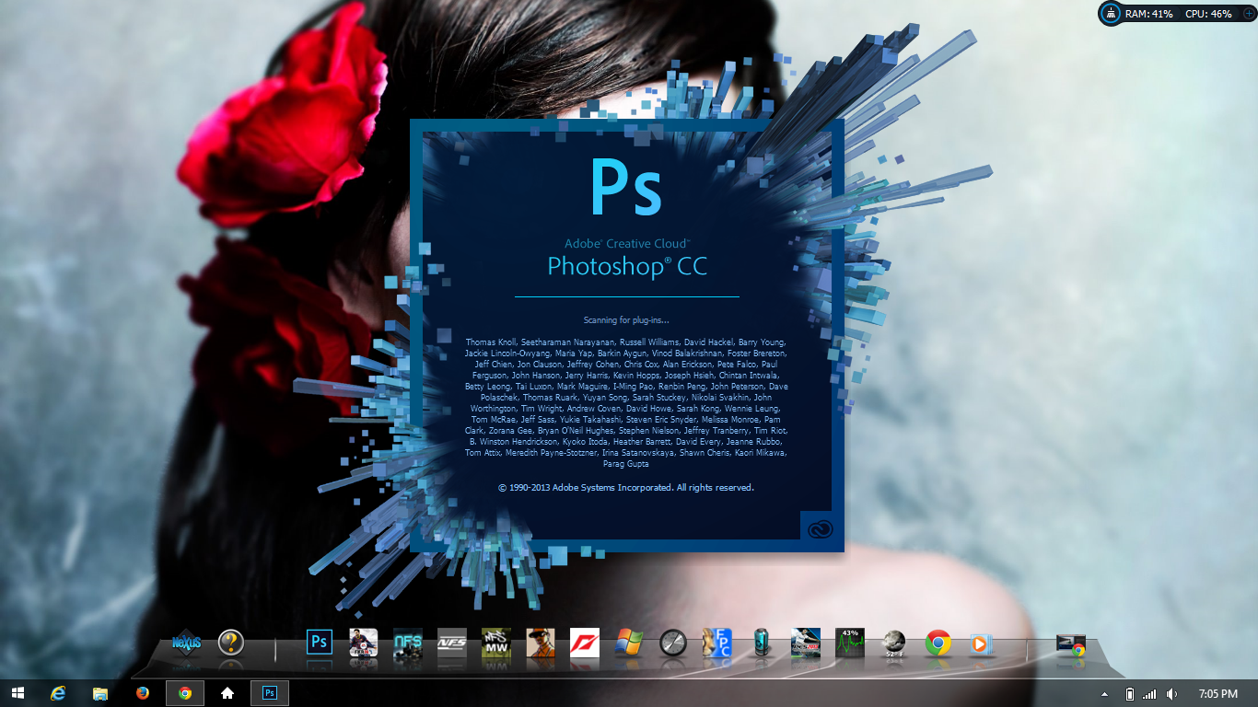Open Internet Explorer from the taskbar
The height and width of the screenshot is (707, 1258).
coord(60,693)
